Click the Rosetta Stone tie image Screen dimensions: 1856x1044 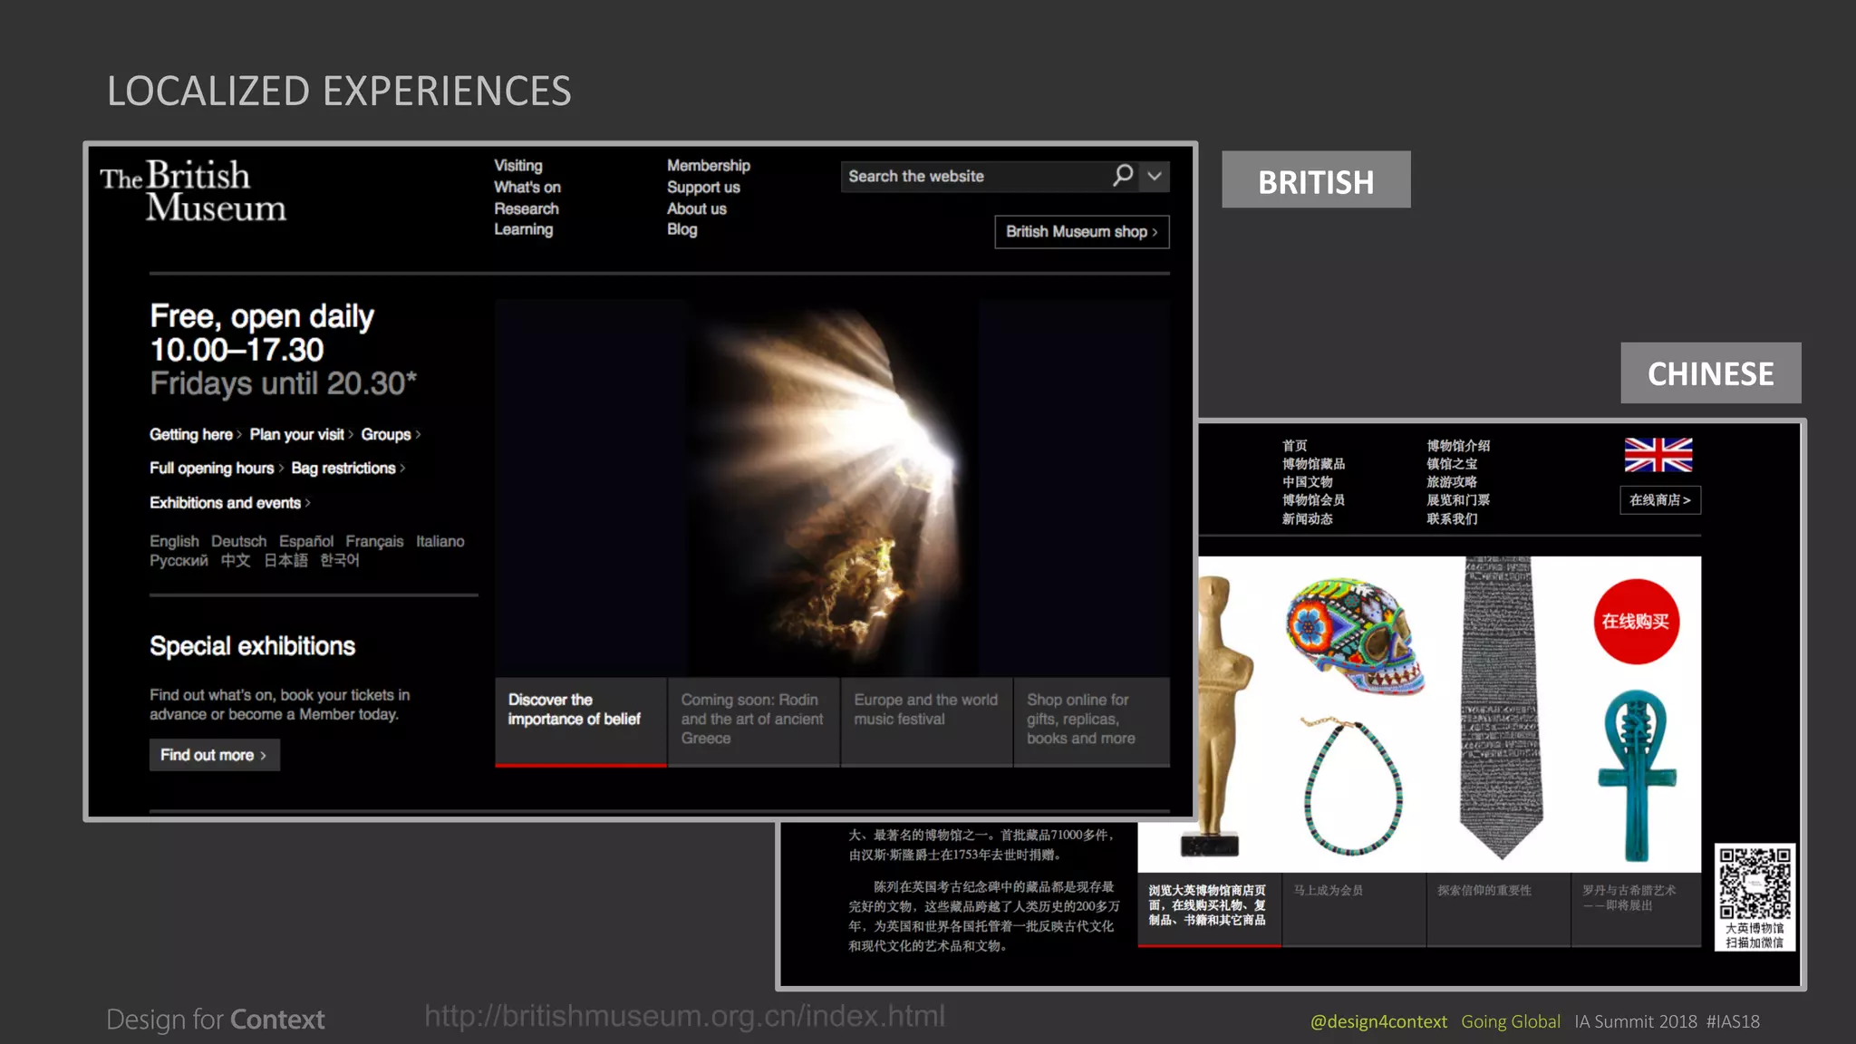[x=1501, y=708]
